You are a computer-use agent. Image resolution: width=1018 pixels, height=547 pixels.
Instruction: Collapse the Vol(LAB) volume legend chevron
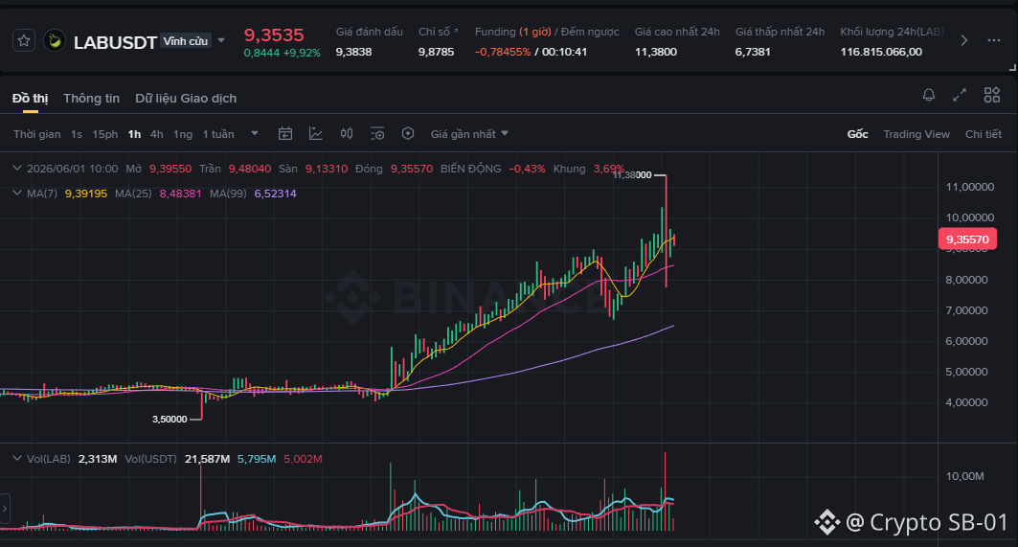17,458
